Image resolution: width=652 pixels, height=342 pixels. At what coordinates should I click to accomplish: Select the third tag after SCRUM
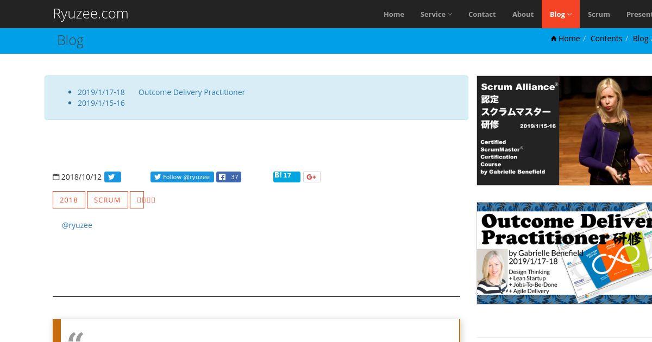tap(137, 200)
